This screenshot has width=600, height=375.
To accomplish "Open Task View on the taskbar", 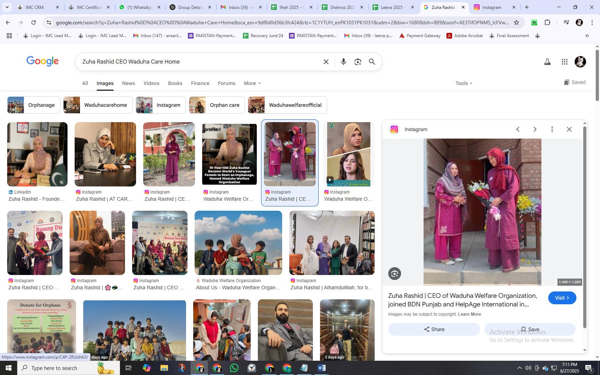I will tap(129, 368).
